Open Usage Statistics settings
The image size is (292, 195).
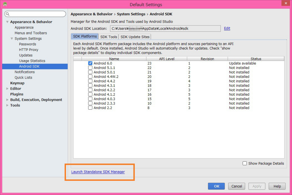point(32,61)
